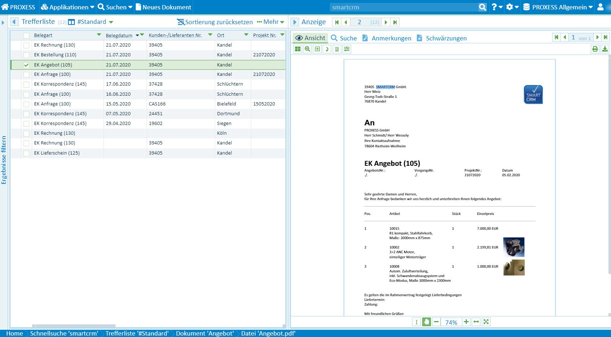Uncheck the selected EK Angebot row
611x337 pixels.
coord(26,65)
